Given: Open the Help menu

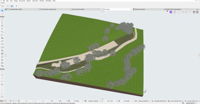Looking at the screenshot, I should (54, 1).
